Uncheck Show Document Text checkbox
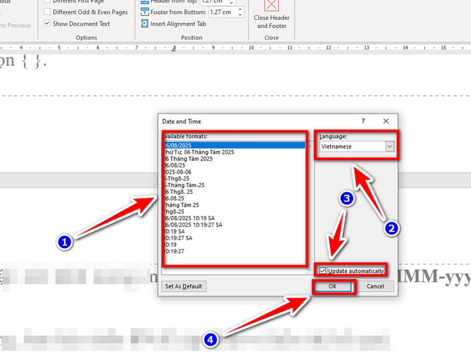This screenshot has width=471, height=361. click(x=47, y=23)
